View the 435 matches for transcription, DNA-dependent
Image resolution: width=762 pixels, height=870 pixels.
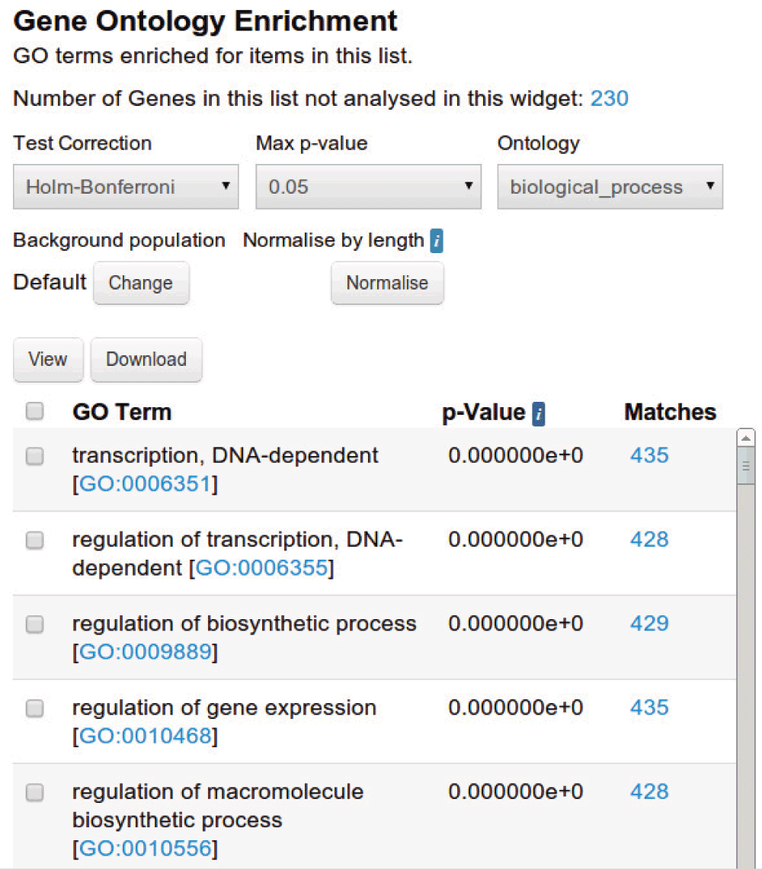tap(648, 455)
